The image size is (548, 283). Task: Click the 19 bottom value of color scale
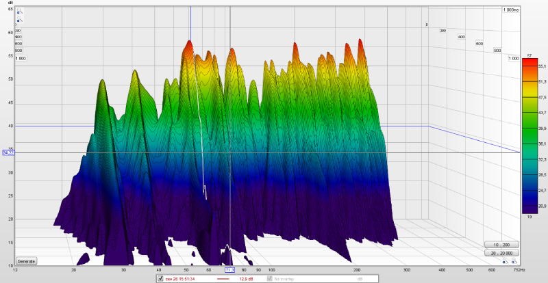point(530,216)
